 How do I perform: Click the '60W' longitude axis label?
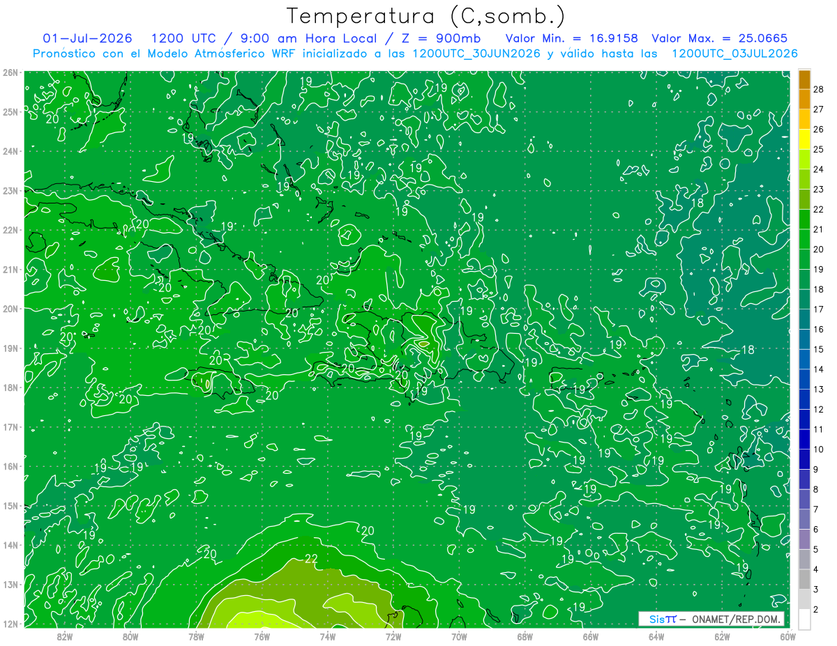[x=787, y=636]
